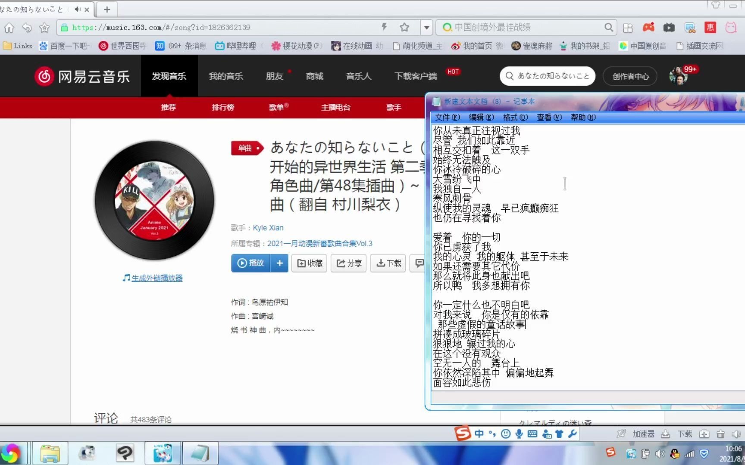Open the 哔哩哔哩 bookmark
This screenshot has height=465, width=745.
[236, 46]
